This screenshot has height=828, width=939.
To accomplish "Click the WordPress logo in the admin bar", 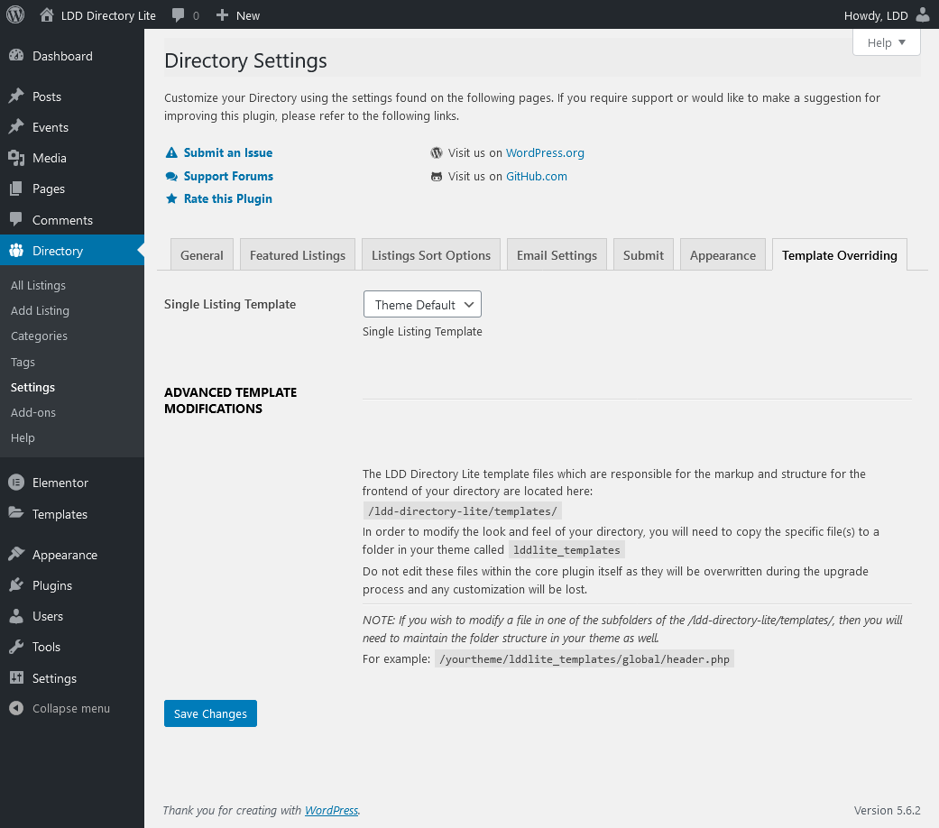I will click(14, 15).
